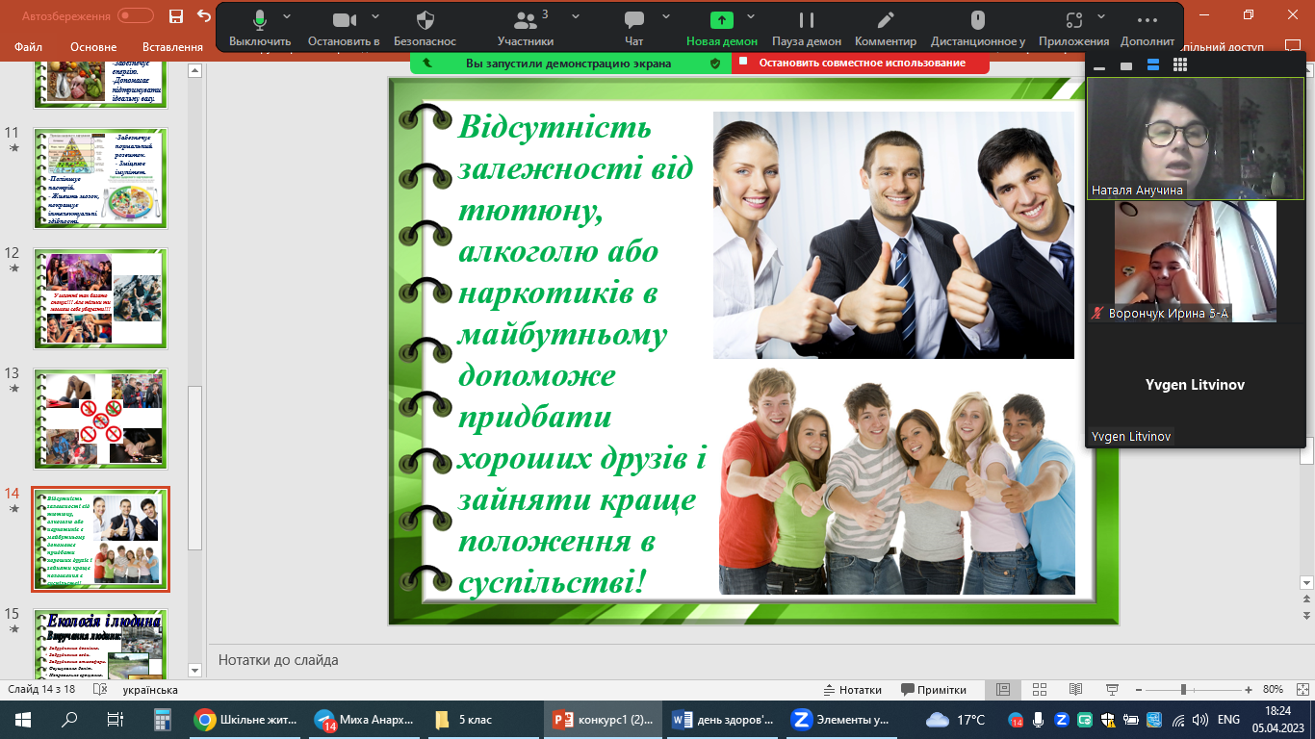Screen dimensions: 1315x739
Task: Open Участники participants panel
Action: [x=526, y=29]
